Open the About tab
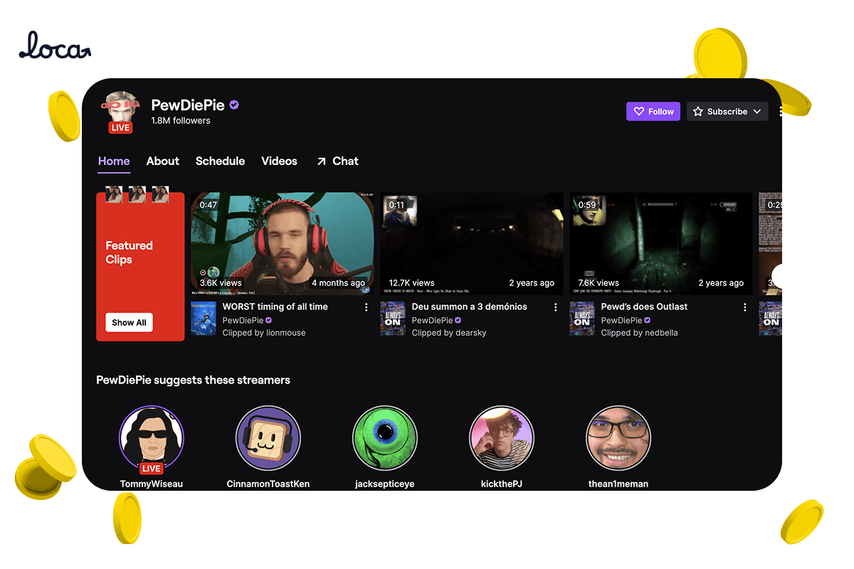This screenshot has height=569, width=854. coord(163,161)
